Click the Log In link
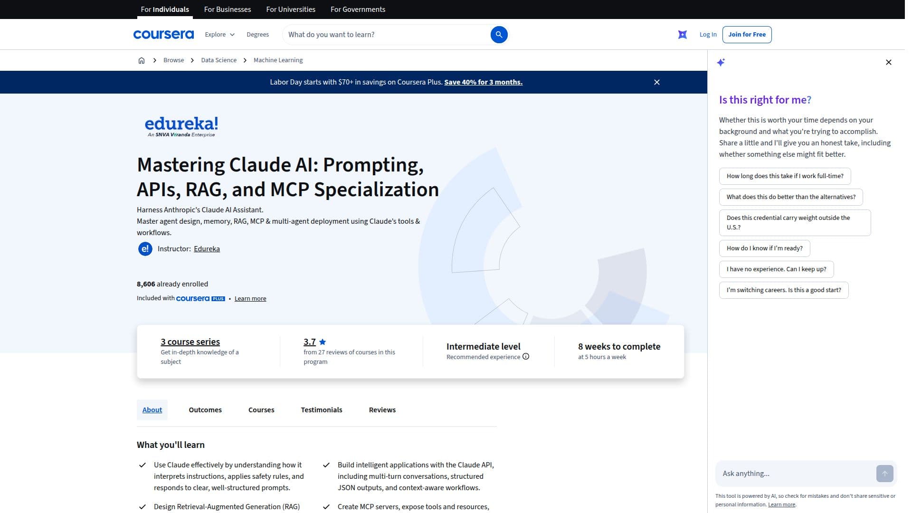912x513 pixels. 708,35
